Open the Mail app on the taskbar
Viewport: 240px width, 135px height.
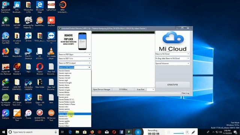(106, 132)
